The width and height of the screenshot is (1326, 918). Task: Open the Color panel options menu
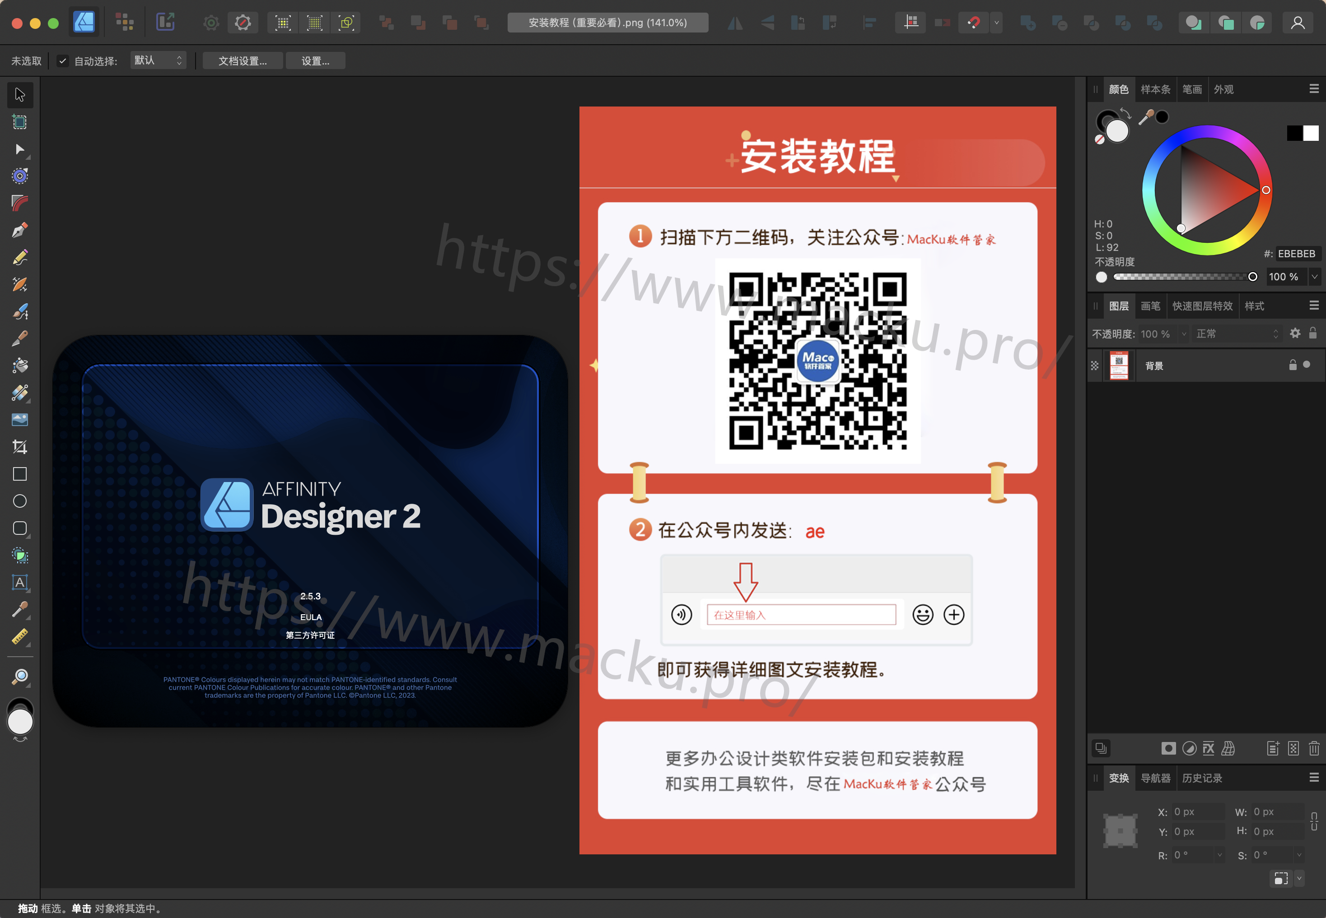[x=1314, y=89]
